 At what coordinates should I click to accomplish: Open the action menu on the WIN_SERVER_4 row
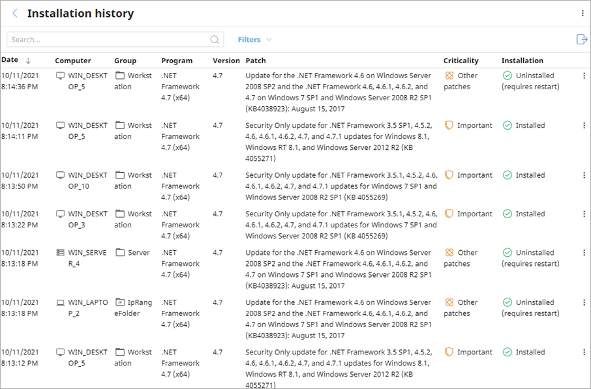click(584, 252)
